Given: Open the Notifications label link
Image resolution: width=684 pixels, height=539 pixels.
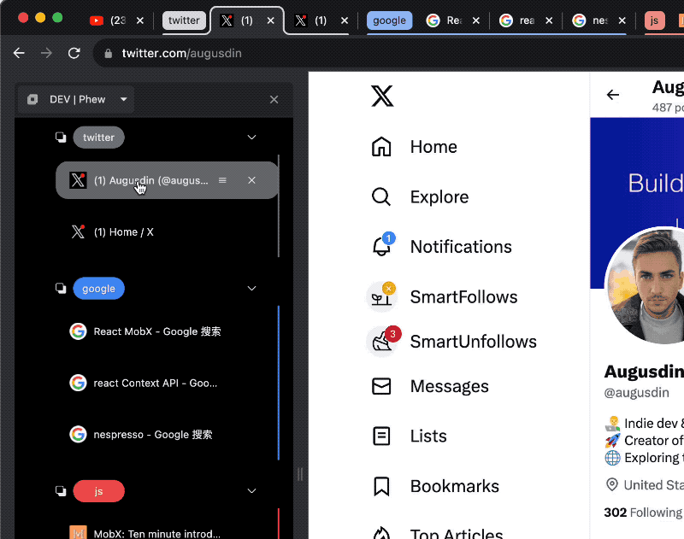Looking at the screenshot, I should pyautogui.click(x=461, y=247).
